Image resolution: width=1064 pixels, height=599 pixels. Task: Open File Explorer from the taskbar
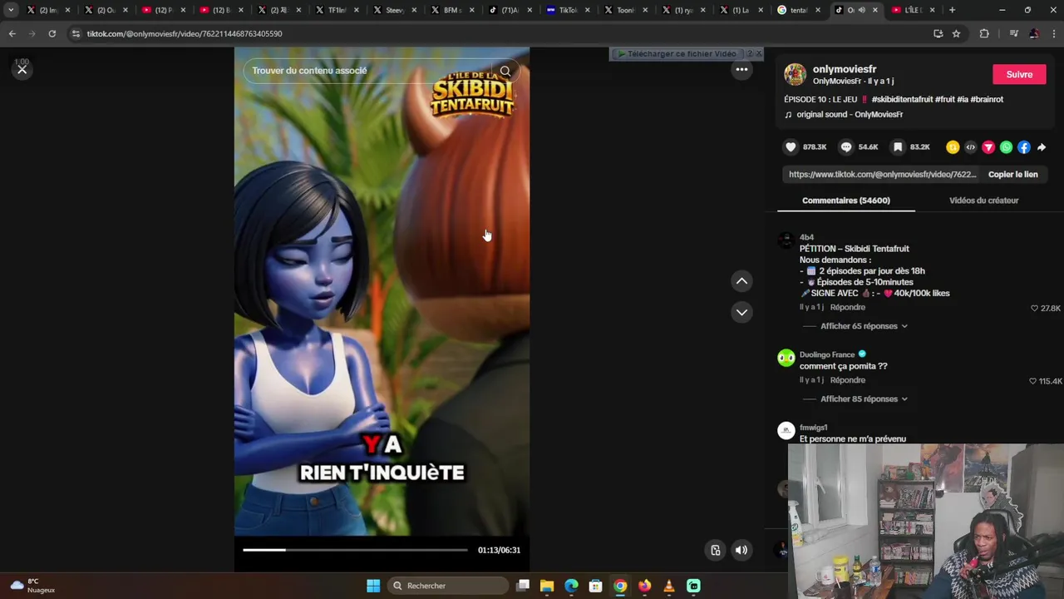tap(547, 586)
